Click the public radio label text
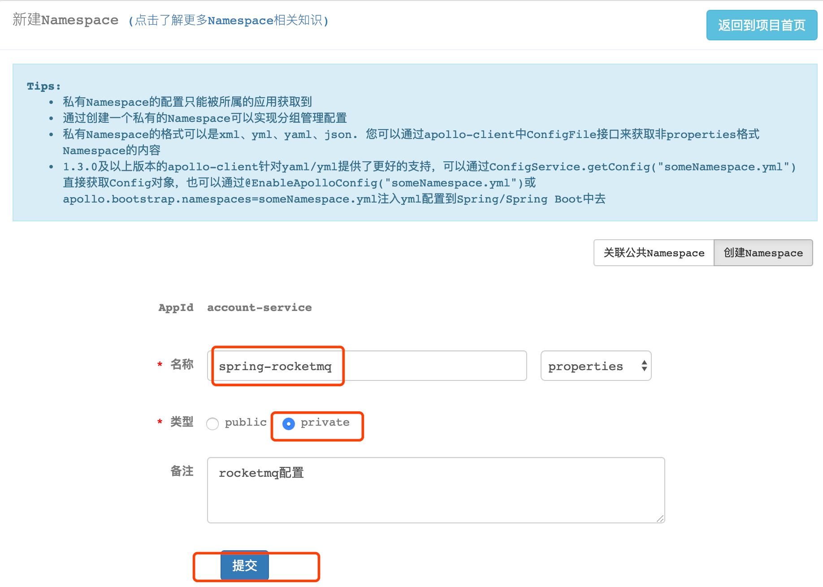The height and width of the screenshot is (587, 823). coord(246,422)
